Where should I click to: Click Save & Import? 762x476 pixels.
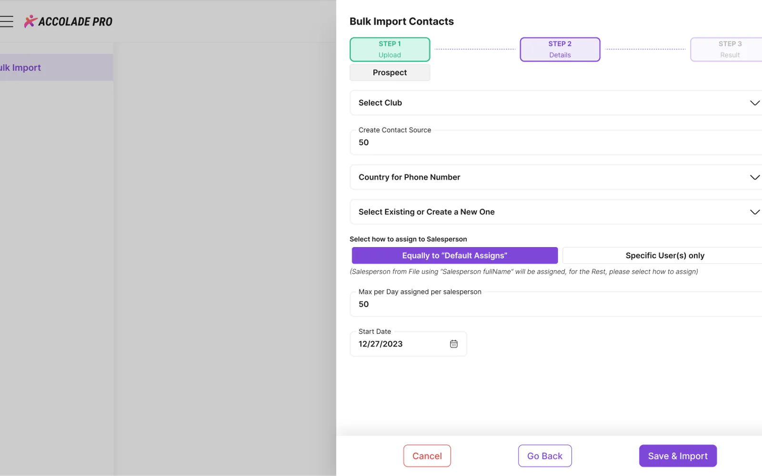tap(678, 456)
